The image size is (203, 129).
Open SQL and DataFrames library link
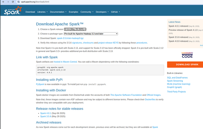[x=177, y=78]
